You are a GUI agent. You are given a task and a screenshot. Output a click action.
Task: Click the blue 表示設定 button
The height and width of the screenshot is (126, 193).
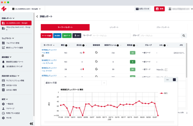57,35
